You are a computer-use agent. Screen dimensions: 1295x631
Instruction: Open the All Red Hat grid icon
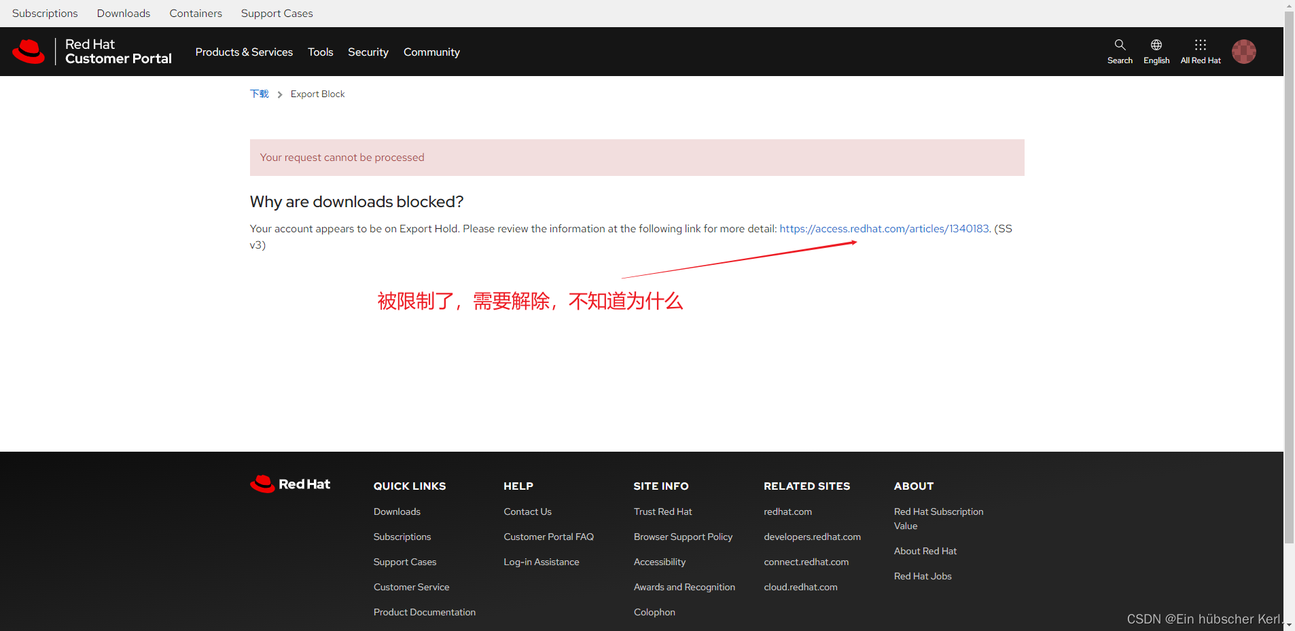click(1200, 45)
